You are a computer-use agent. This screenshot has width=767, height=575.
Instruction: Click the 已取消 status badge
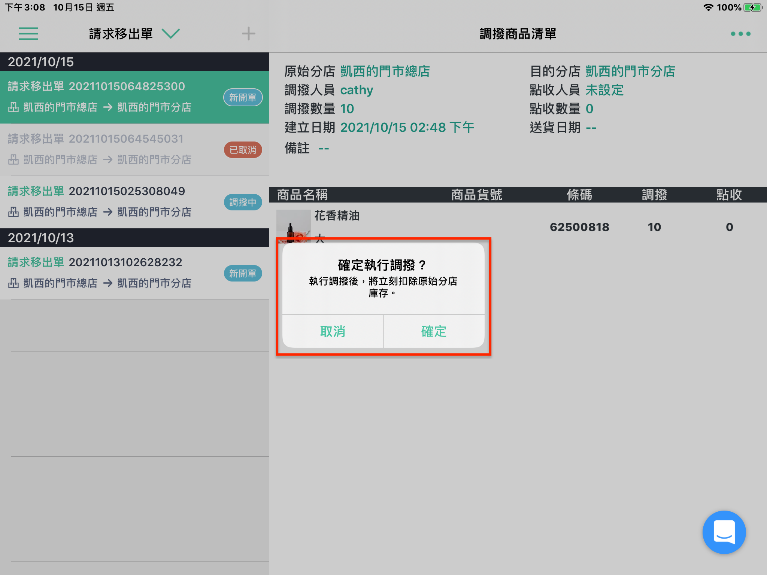pyautogui.click(x=243, y=150)
